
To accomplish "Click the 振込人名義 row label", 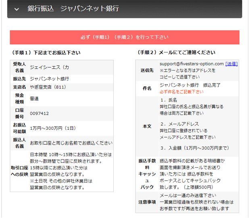I will pyautogui.click(x=19, y=143).
